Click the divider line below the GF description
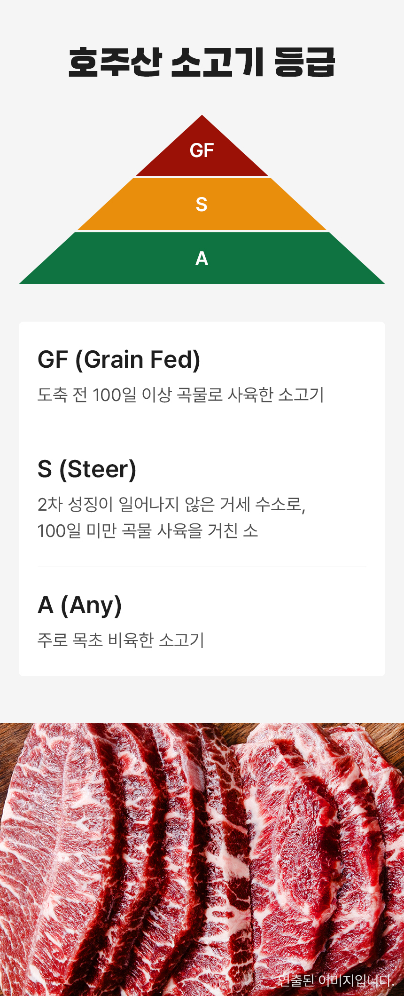The height and width of the screenshot is (996, 404). (202, 431)
